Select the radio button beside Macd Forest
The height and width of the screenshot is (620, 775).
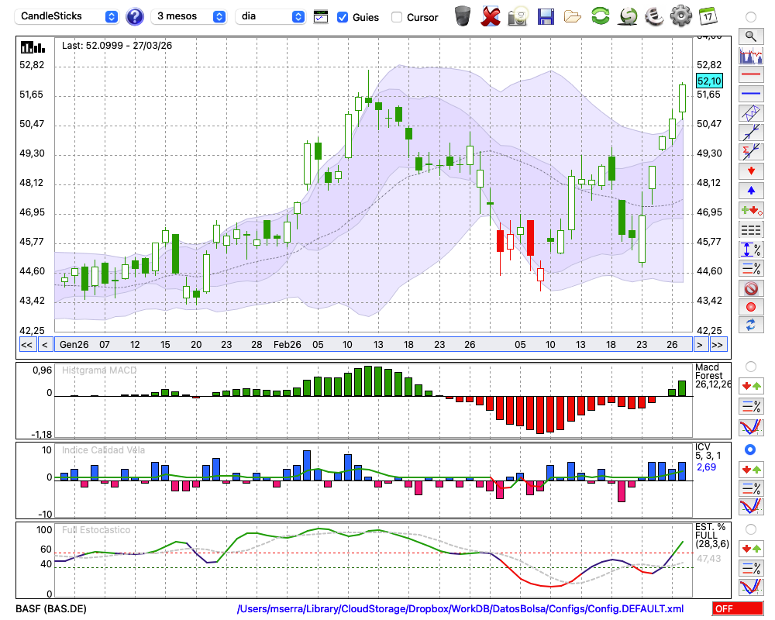tap(750, 366)
